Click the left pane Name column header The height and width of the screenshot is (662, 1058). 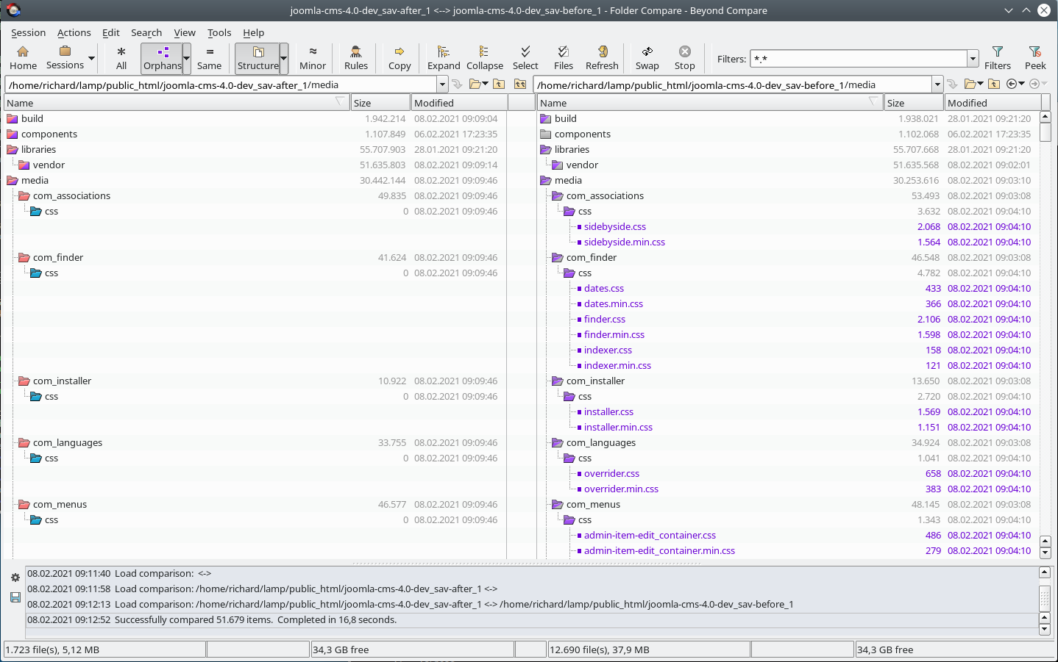coord(177,103)
